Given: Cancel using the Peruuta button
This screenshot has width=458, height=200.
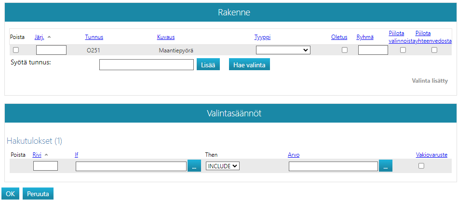Looking at the screenshot, I should point(38,194).
